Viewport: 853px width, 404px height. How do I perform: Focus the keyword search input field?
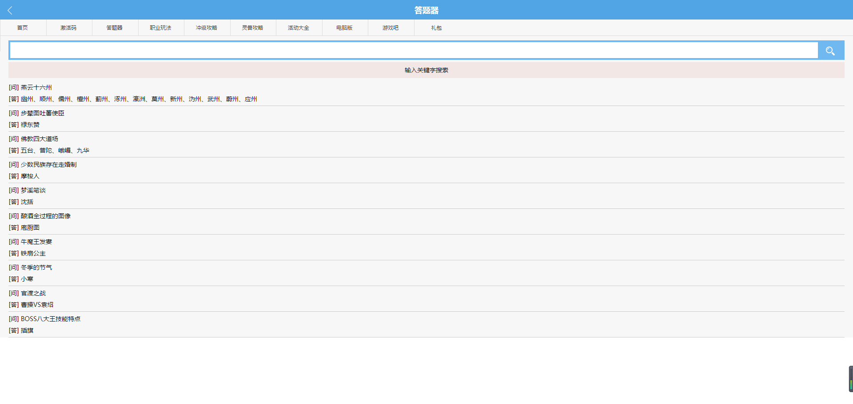(413, 51)
